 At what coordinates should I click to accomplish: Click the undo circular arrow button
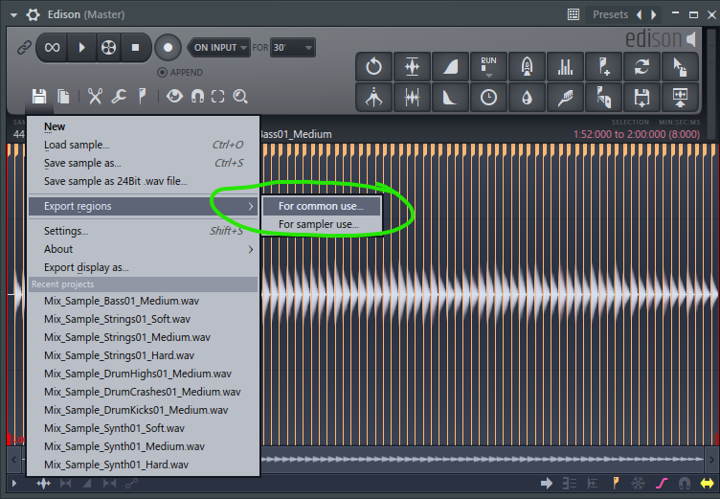coord(373,67)
